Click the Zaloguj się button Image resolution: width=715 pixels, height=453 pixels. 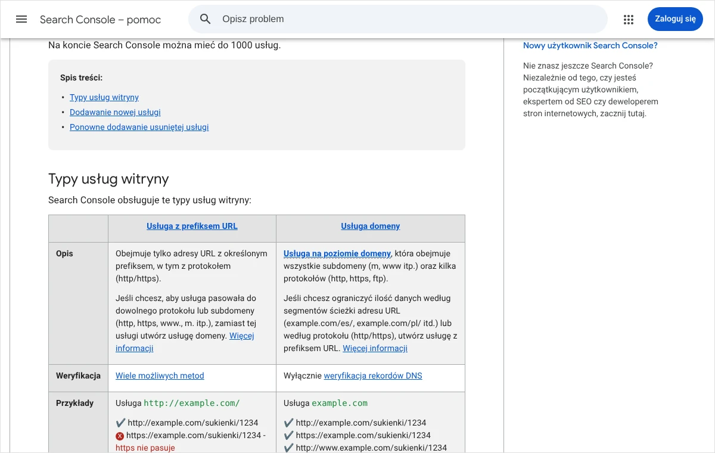coord(675,19)
